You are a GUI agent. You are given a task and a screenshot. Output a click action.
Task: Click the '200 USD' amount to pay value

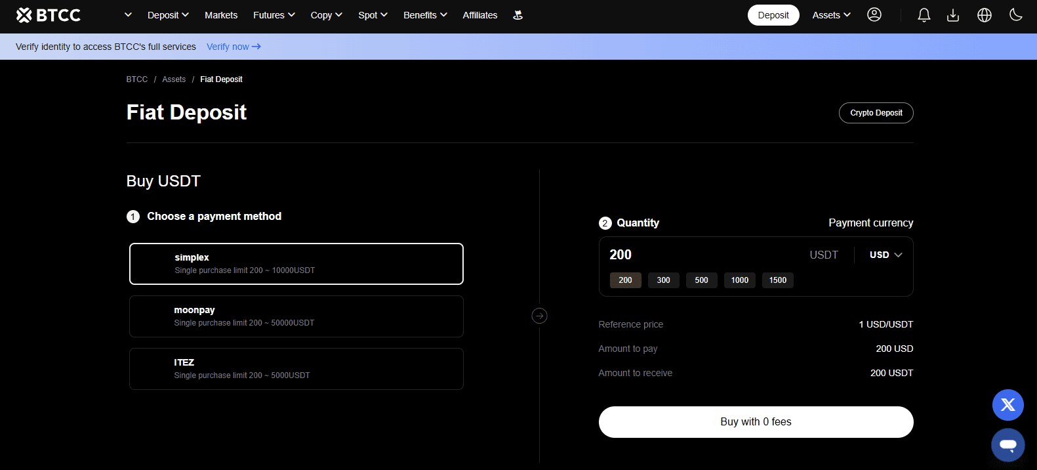(x=895, y=349)
